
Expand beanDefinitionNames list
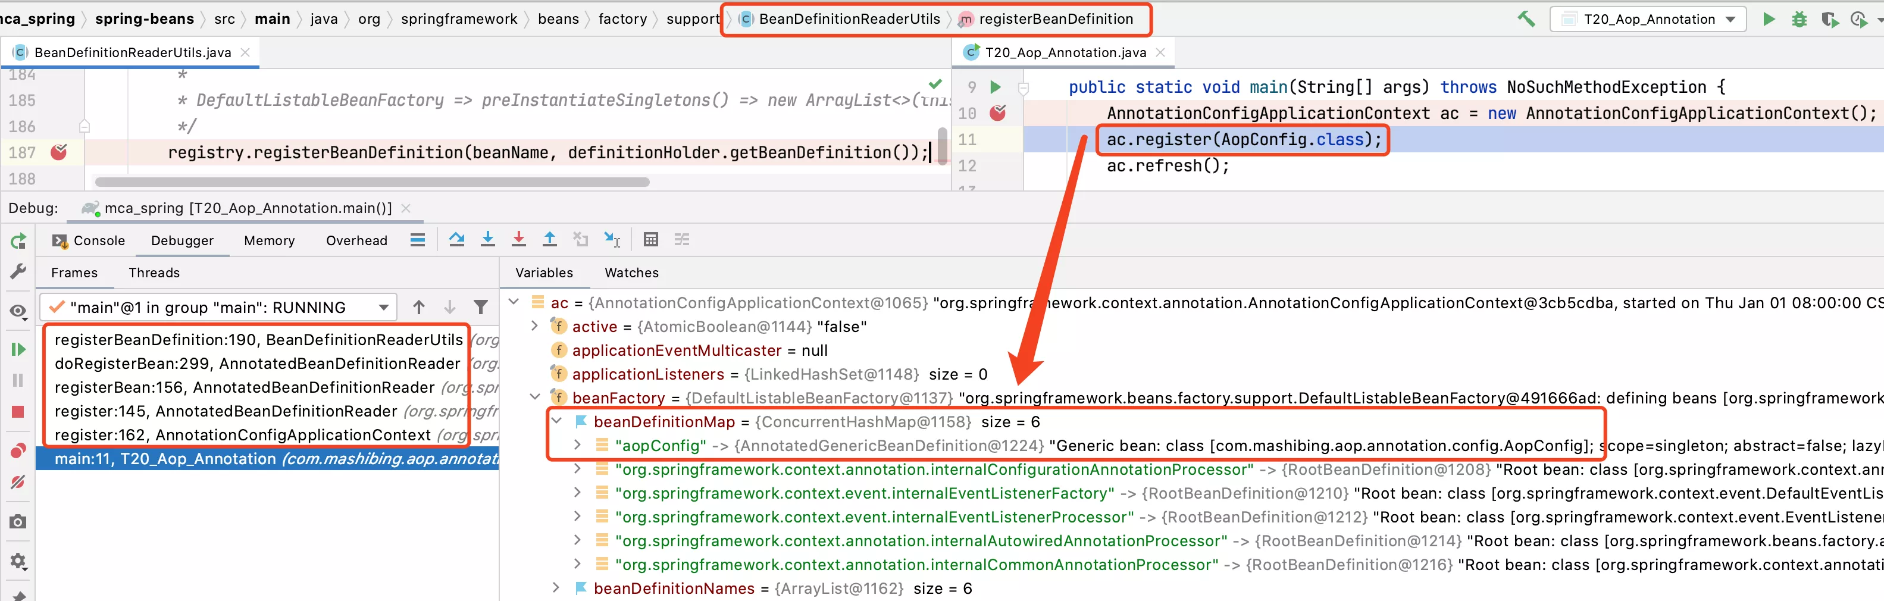click(x=556, y=588)
